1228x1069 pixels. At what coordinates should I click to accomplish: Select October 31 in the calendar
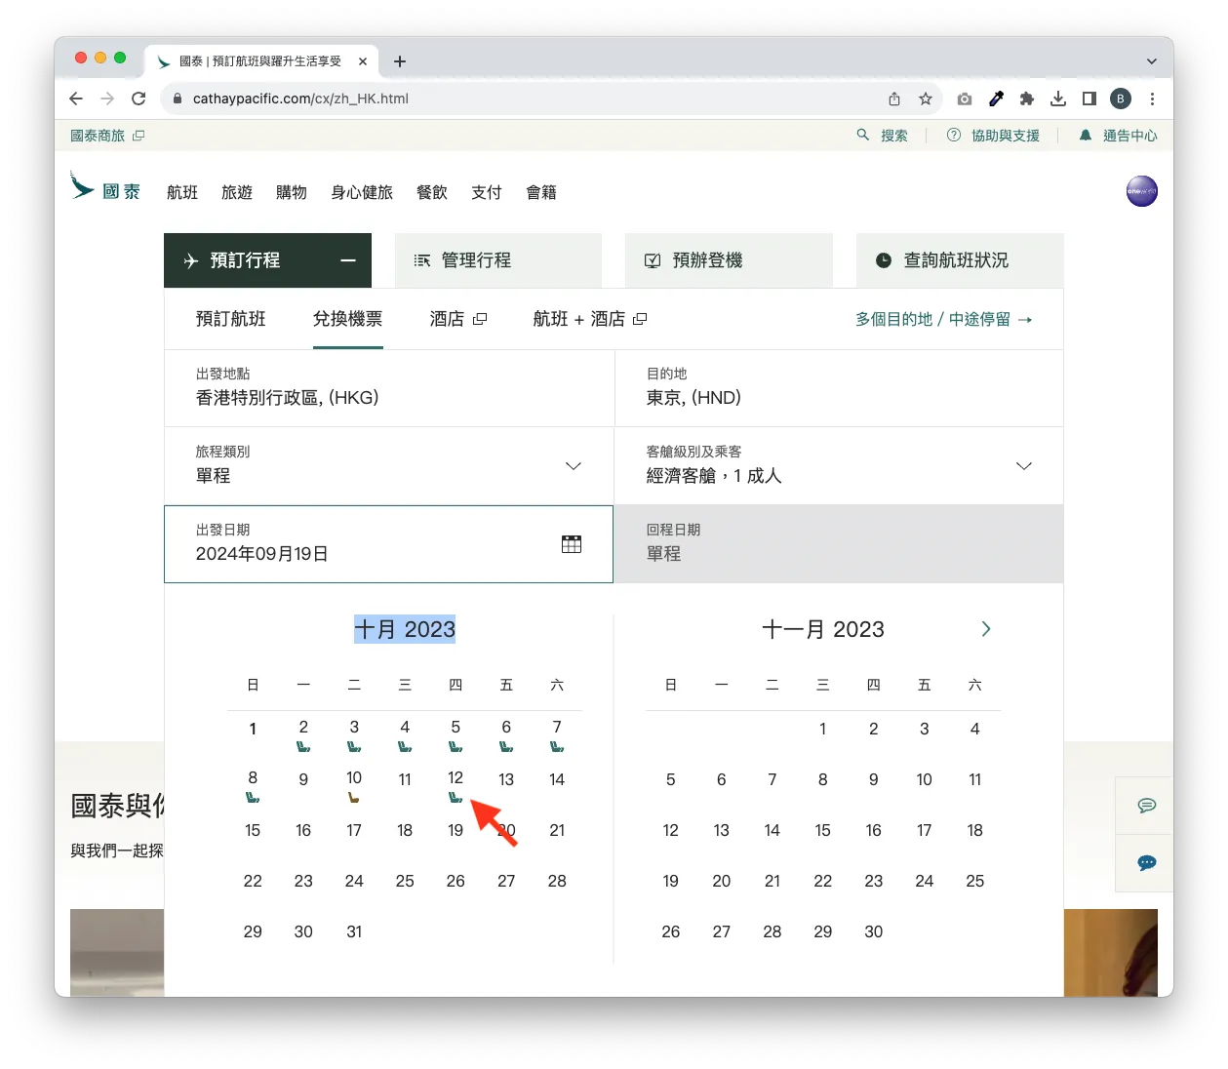(x=354, y=931)
